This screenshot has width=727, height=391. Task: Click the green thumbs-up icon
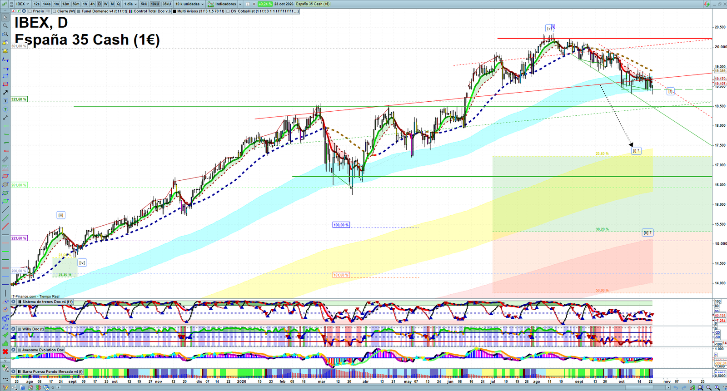[x=5, y=343]
